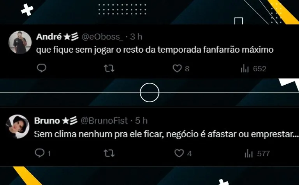Like André's tweet with 8 likes
This screenshot has width=299, height=185.
coord(181,68)
